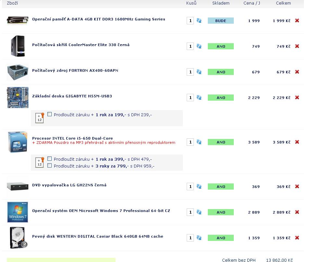Screen dimensions: 313x262
Task: Open Počítačová skříň CoolerMaster Elite 330 link
Action: pos(81,45)
